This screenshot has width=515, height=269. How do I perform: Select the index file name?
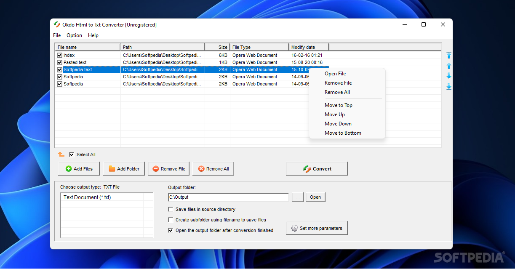point(69,55)
